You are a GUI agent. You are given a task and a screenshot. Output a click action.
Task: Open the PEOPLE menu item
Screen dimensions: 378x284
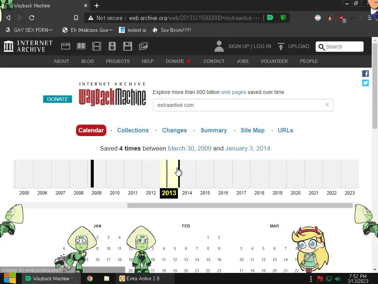(309, 61)
